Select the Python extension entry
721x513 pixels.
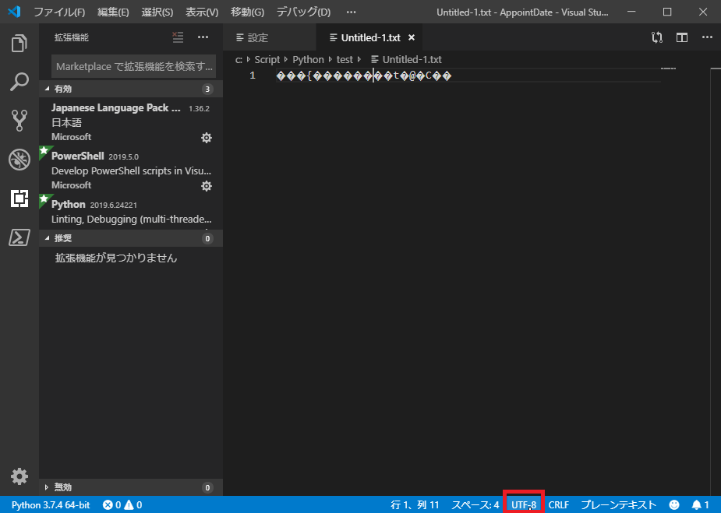(x=131, y=211)
